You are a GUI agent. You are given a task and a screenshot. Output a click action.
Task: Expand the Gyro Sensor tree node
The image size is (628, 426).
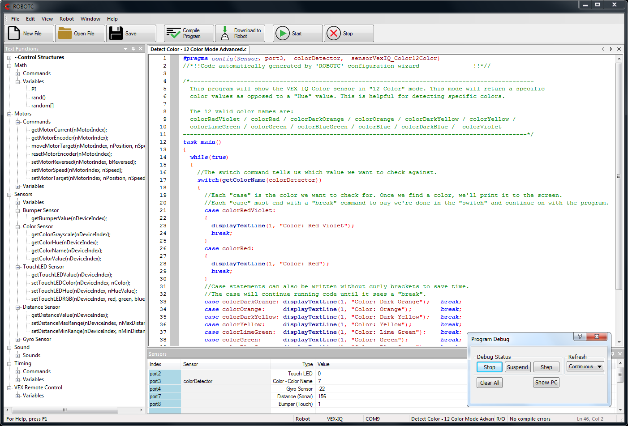click(x=18, y=340)
